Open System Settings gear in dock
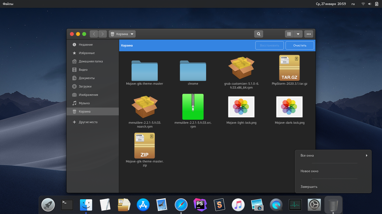The height and width of the screenshot is (214, 382). (x=314, y=205)
